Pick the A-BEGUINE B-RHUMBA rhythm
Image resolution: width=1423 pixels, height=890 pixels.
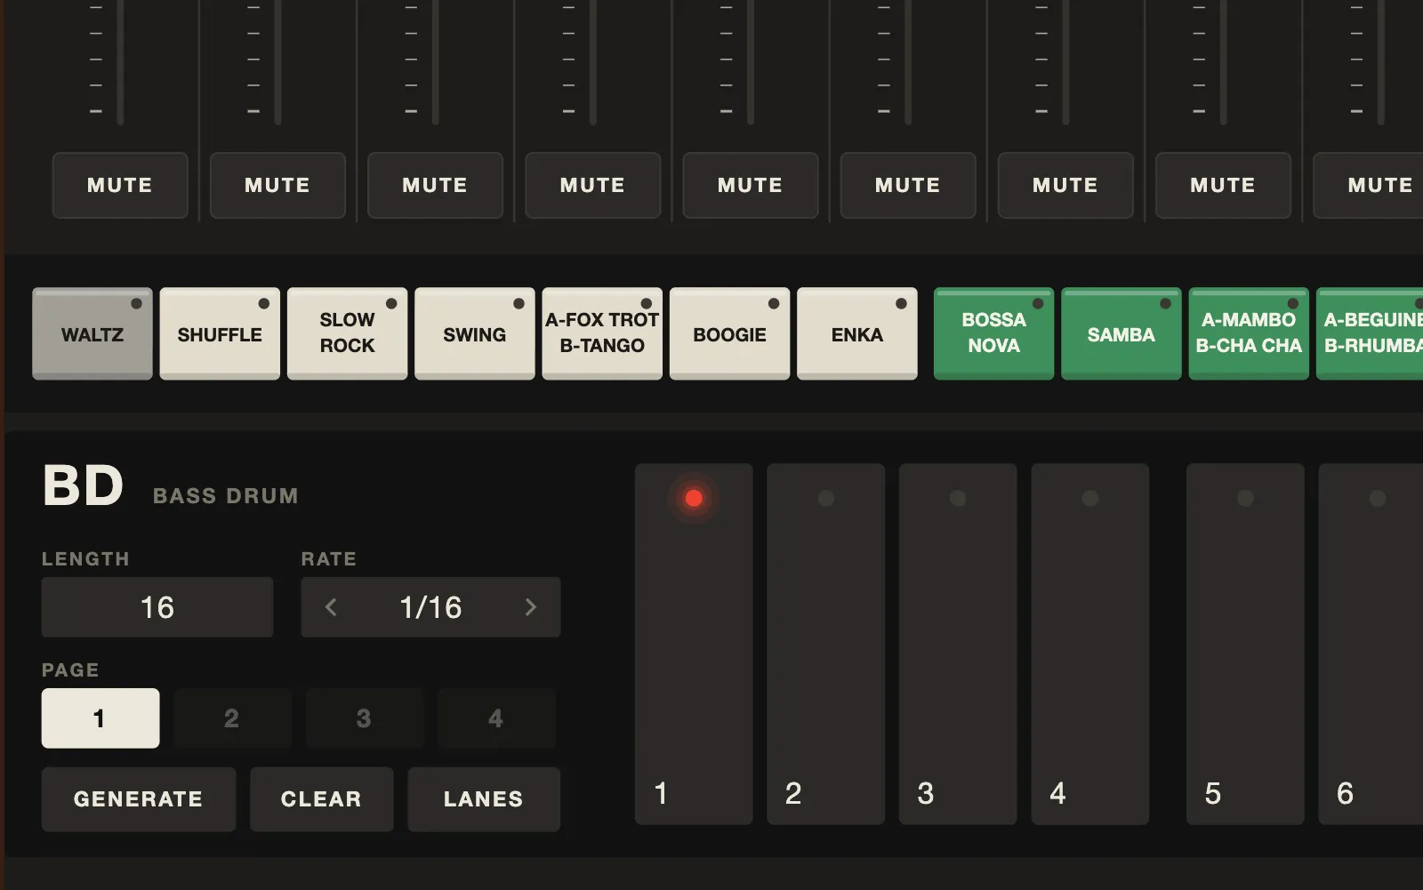(1370, 333)
